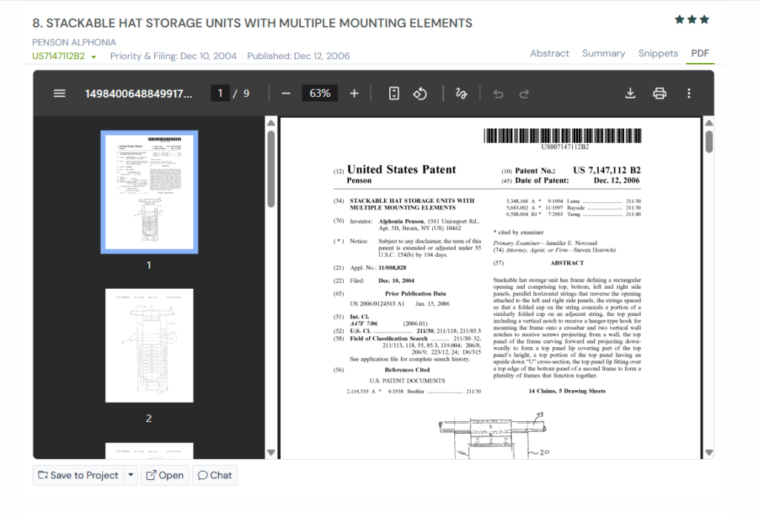Switch to the Summary tab
This screenshot has width=759, height=513.
coord(603,53)
